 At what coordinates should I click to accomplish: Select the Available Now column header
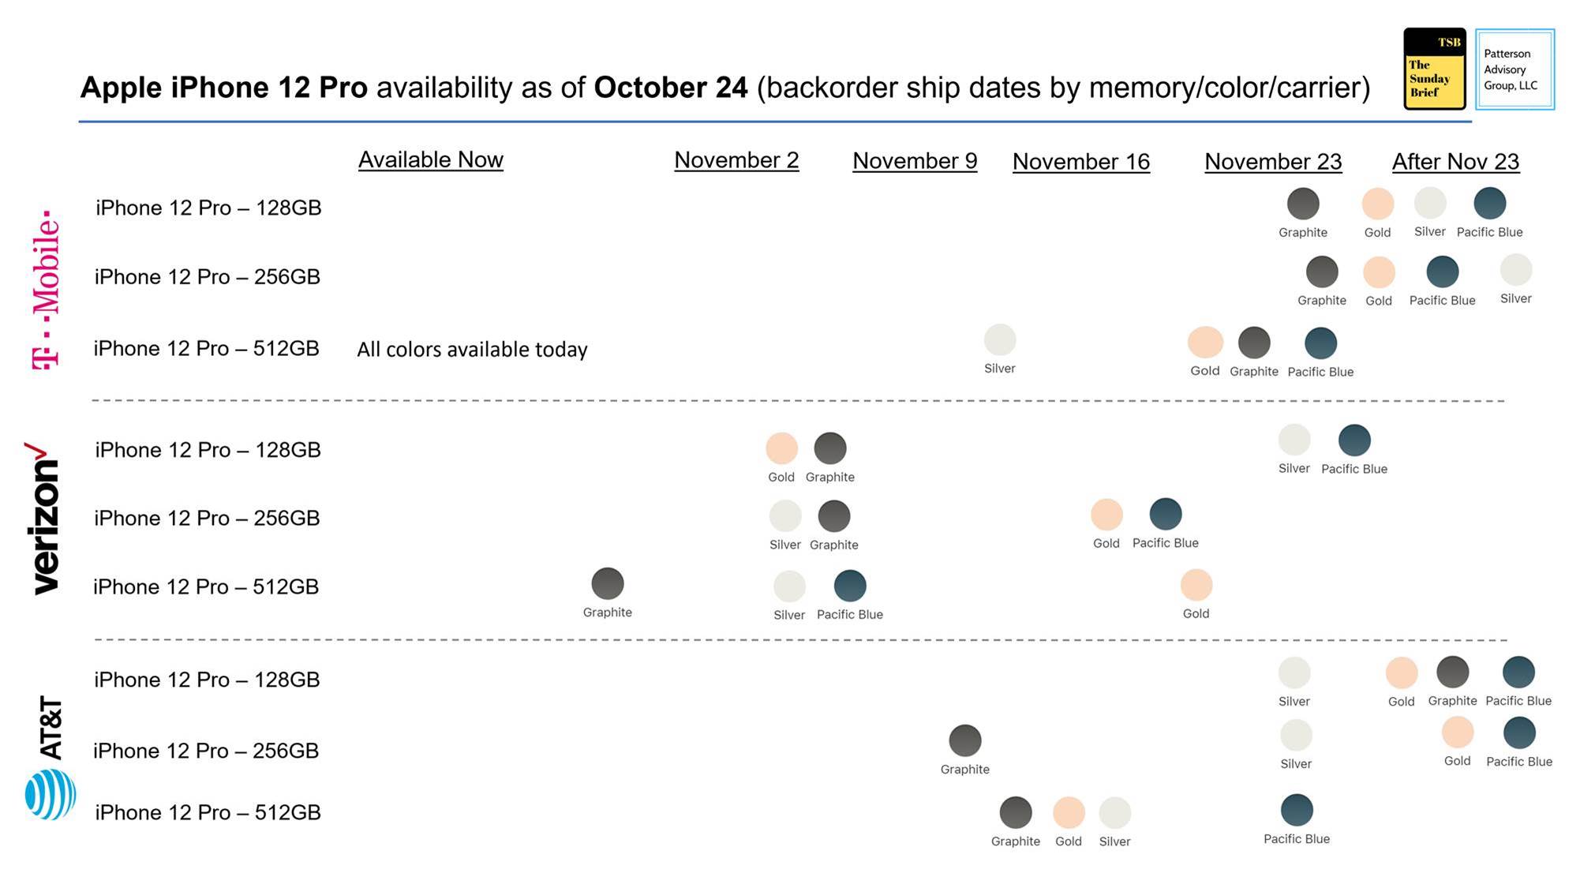(x=430, y=159)
